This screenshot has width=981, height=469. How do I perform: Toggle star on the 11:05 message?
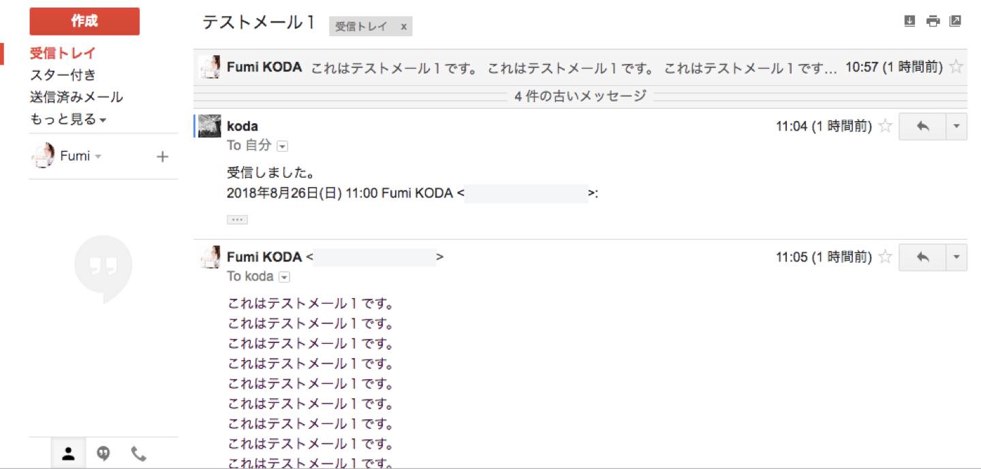[885, 257]
